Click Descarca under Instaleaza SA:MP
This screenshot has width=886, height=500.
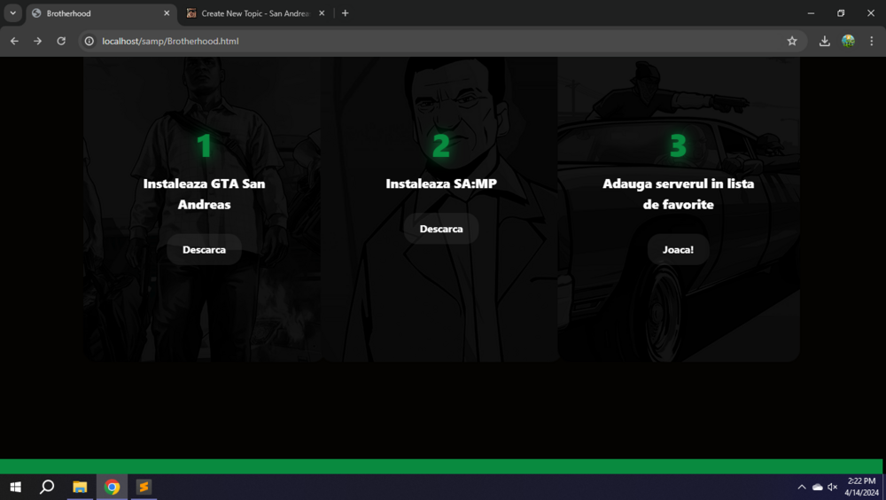441,229
